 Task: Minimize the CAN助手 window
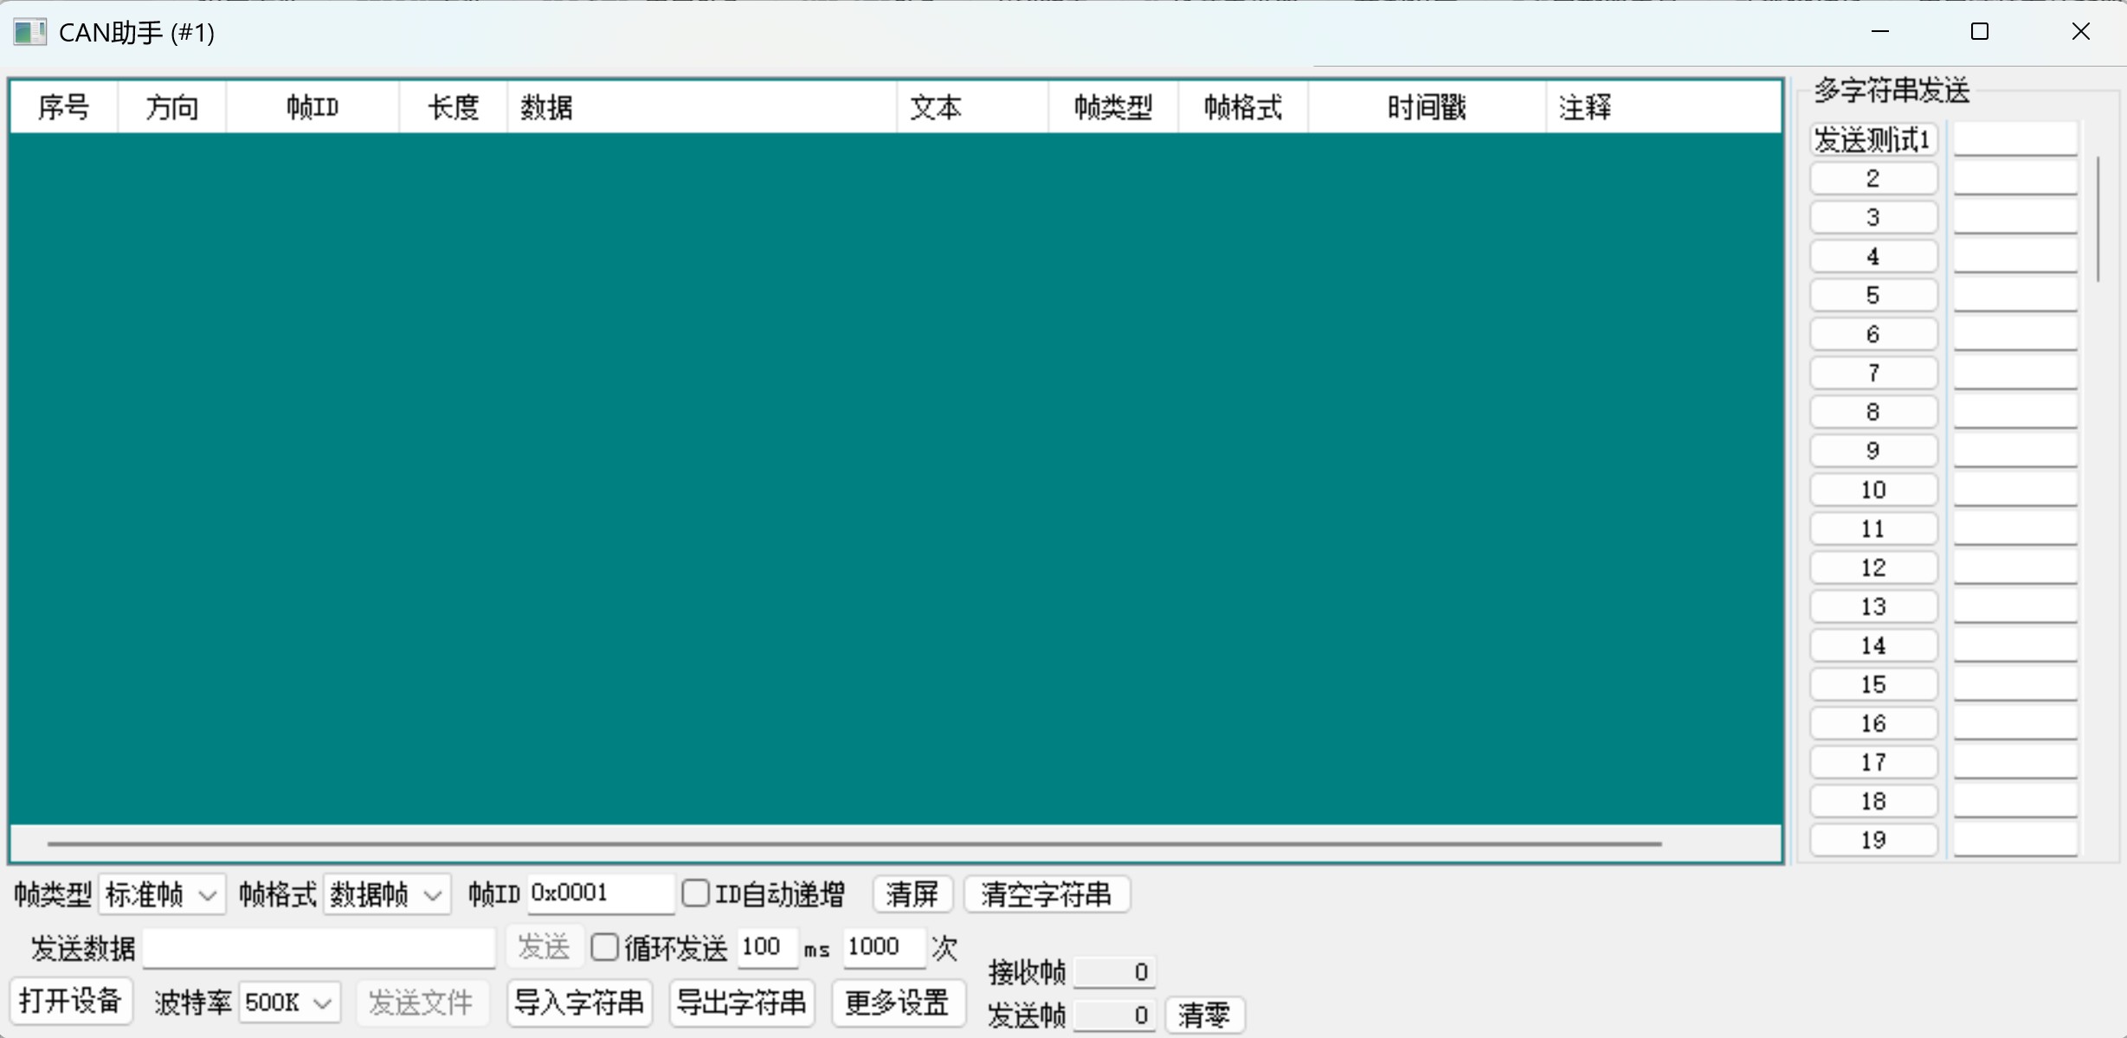coord(1880,32)
